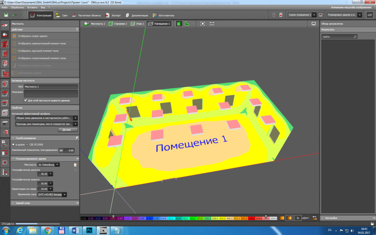
Task: Click the window/door cutout sidebar icon
Action: click(x=5, y=113)
